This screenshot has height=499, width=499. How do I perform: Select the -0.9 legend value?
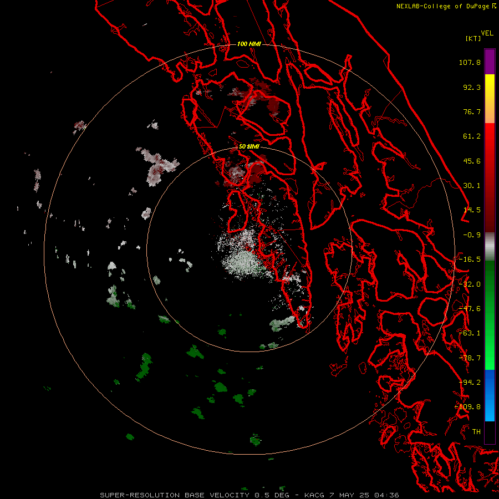[472, 235]
